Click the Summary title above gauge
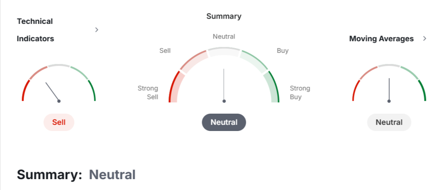This screenshot has width=444, height=190. (224, 16)
